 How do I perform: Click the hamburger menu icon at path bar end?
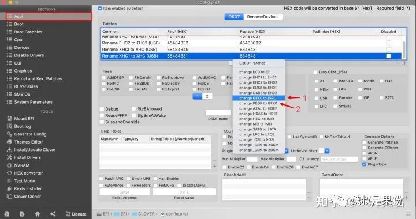point(408,213)
